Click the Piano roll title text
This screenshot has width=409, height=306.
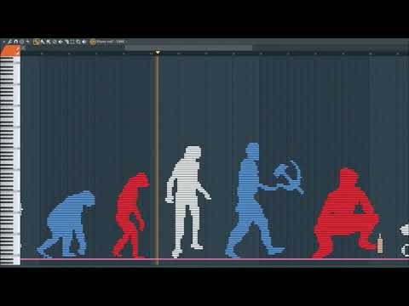[x=111, y=42]
